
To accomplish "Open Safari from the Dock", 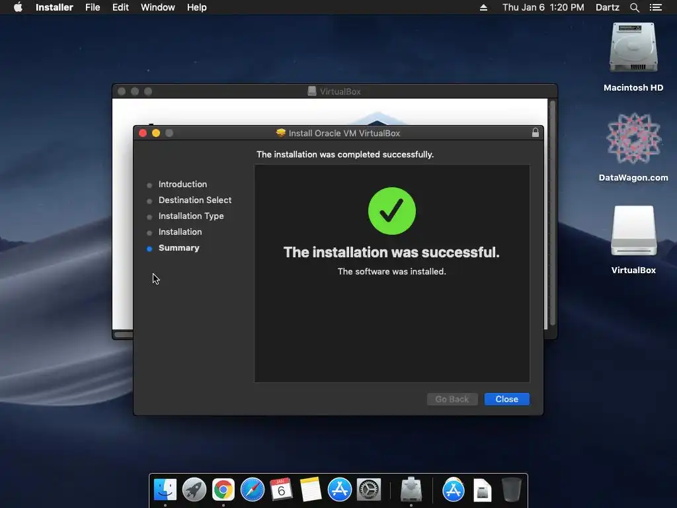I will click(x=252, y=490).
